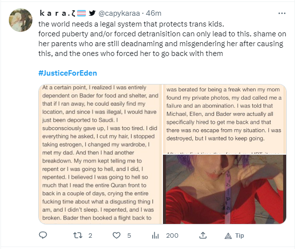Viewport: 295px width, 249px height.
Task: Click the trans flag emoji in the display name
Action: tap(81, 13)
